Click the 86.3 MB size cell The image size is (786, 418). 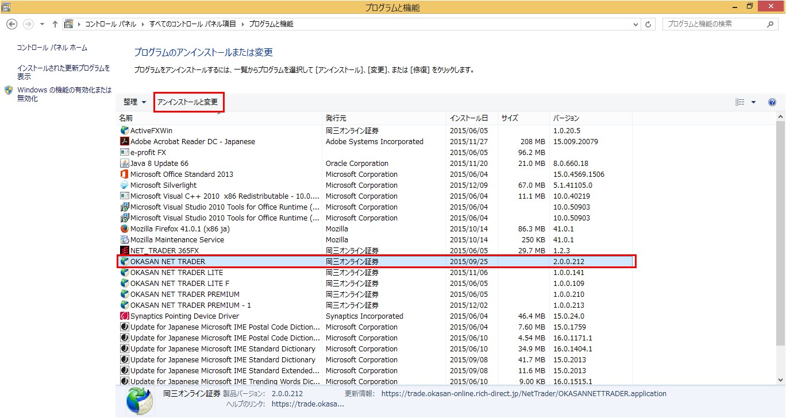(531, 229)
